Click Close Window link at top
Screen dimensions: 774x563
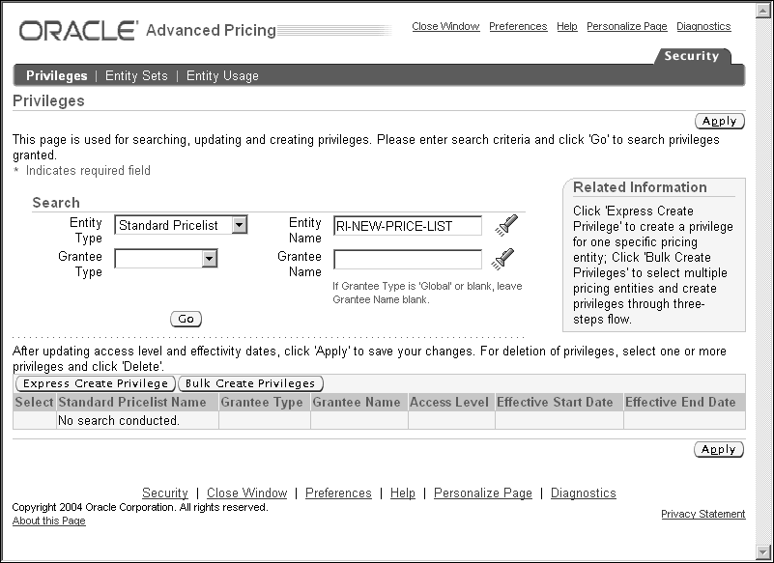click(x=445, y=26)
